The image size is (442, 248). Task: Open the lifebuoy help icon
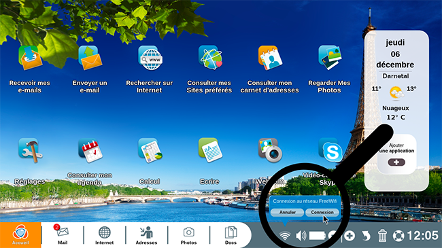[398, 236]
